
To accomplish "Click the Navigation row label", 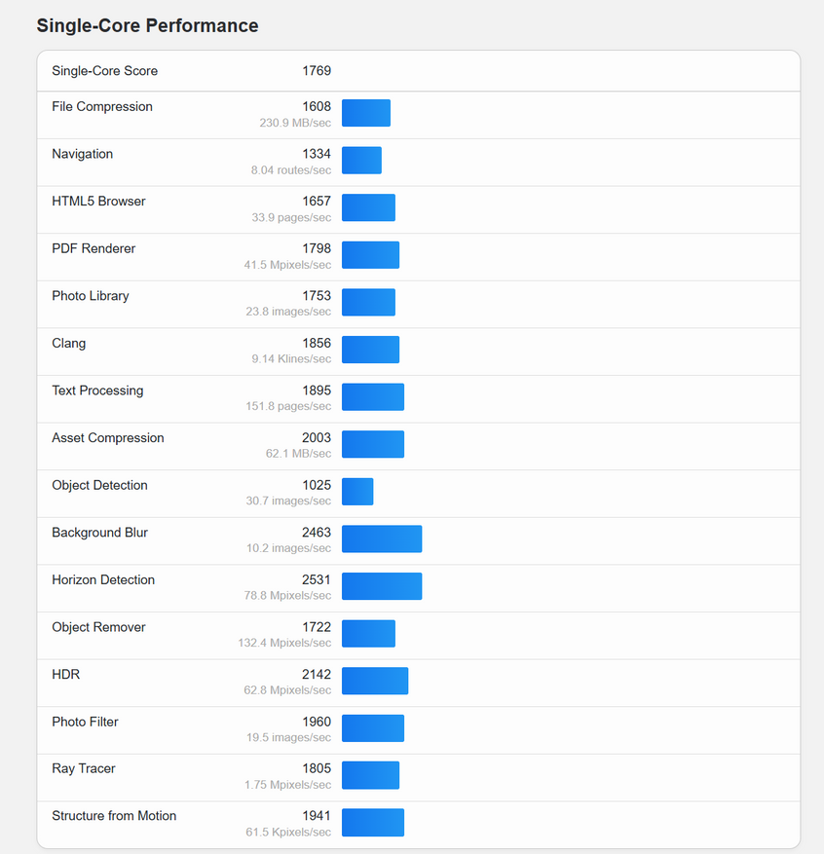I will [x=83, y=154].
